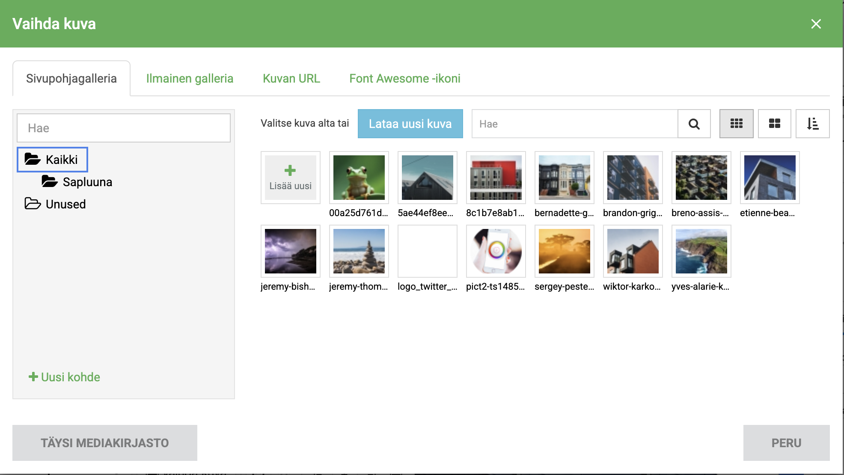The width and height of the screenshot is (844, 475).
Task: Open the Kaikki folder
Action: coord(52,160)
